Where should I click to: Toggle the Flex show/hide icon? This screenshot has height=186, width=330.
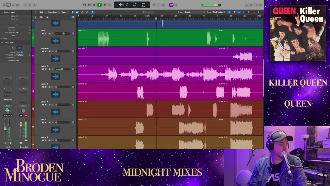[x=87, y=12]
